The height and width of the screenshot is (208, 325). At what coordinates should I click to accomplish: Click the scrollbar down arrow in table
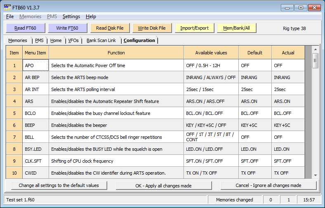tap(315, 175)
